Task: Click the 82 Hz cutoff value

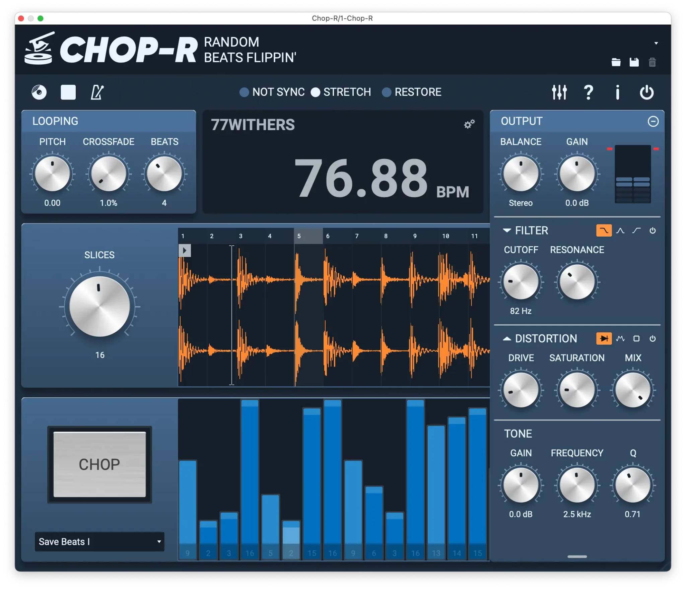Action: click(521, 311)
